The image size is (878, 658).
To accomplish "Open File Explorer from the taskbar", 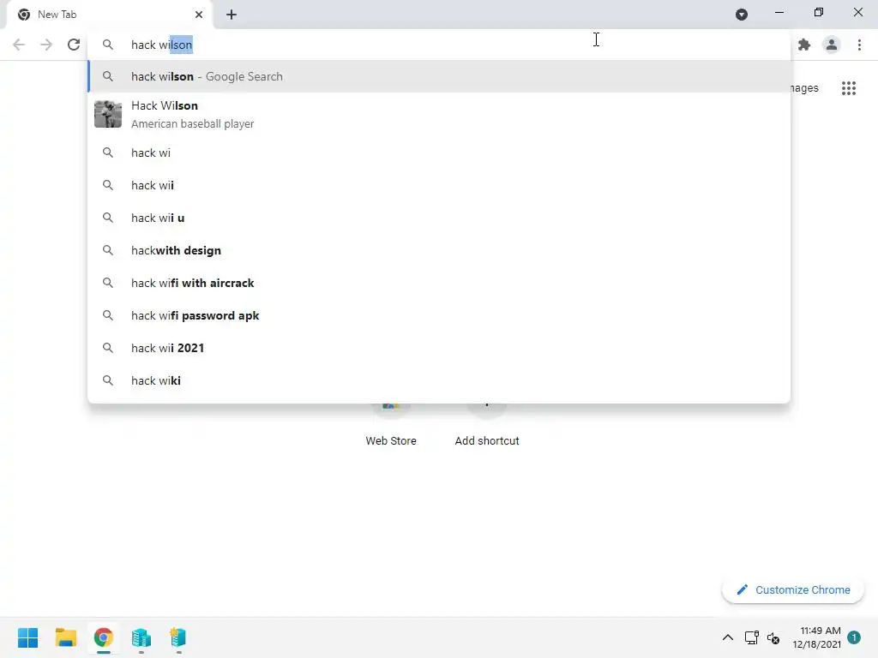I will click(65, 637).
